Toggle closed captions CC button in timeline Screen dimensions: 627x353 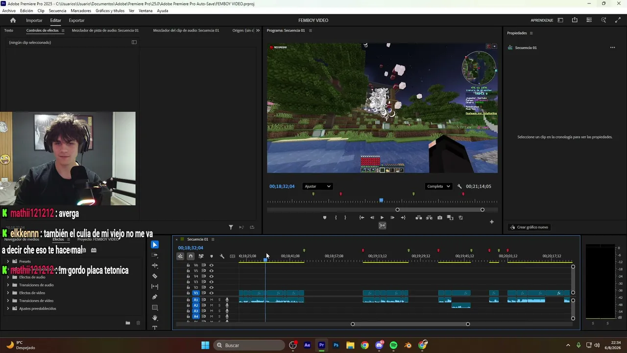point(233,256)
